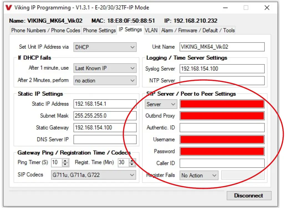Click the Ping Timer number box
285x208 pixels.
[57, 162]
